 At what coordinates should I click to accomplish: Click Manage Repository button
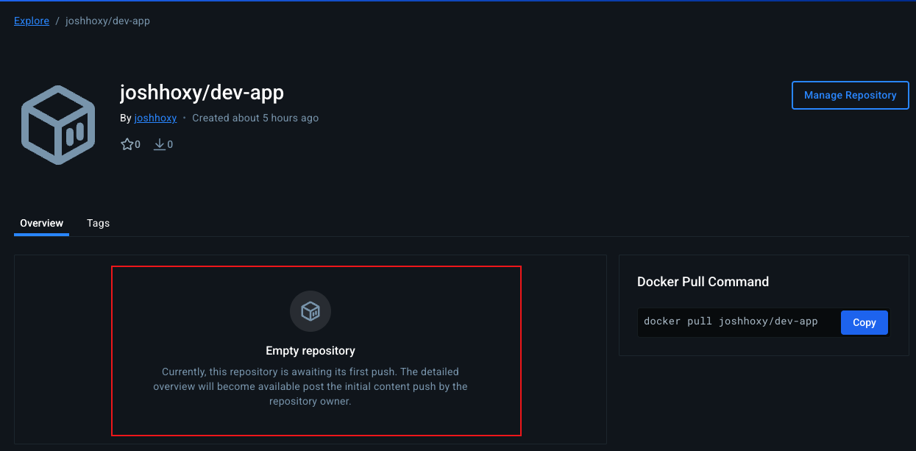[850, 95]
